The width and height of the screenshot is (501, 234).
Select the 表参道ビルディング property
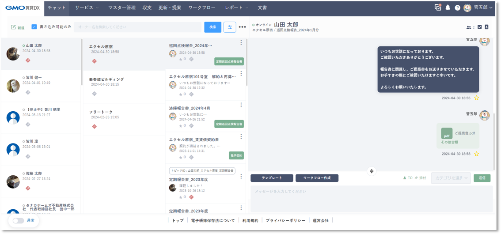pyautogui.click(x=124, y=87)
